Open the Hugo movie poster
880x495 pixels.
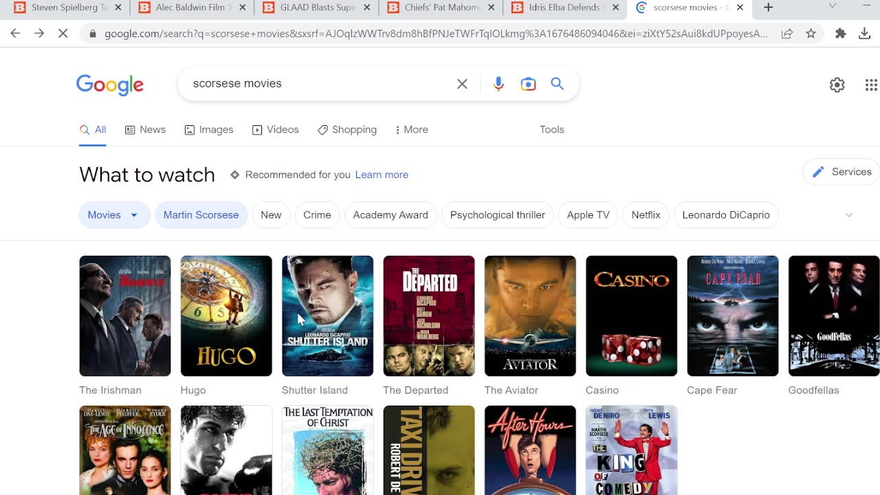pos(226,316)
